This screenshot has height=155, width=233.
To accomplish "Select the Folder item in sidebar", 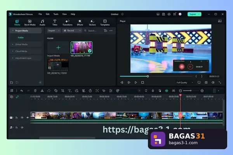I will pos(21,38).
